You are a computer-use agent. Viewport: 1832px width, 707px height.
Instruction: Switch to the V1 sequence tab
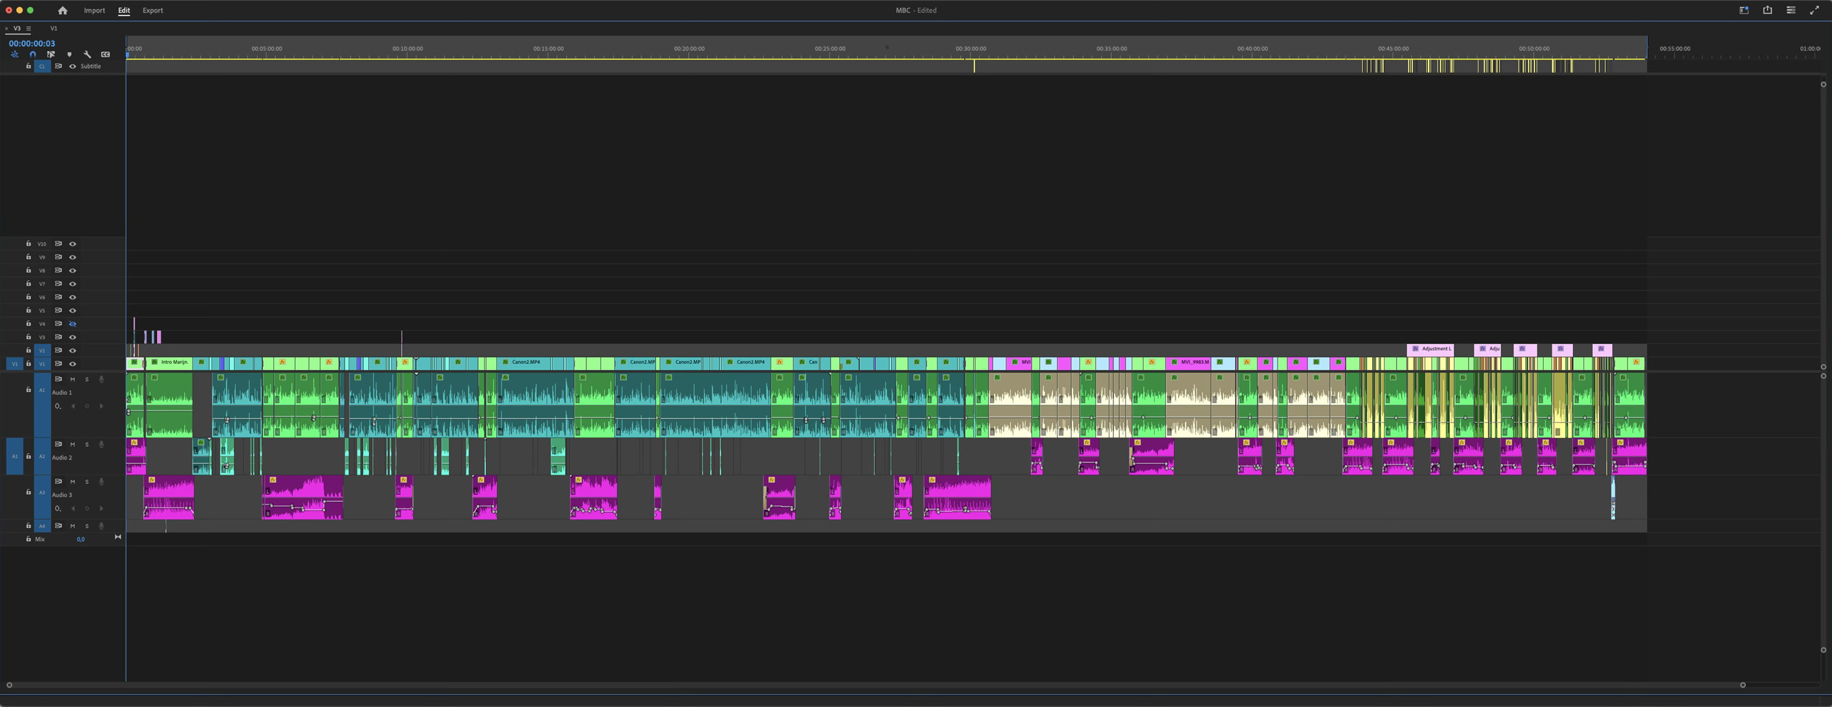click(54, 29)
